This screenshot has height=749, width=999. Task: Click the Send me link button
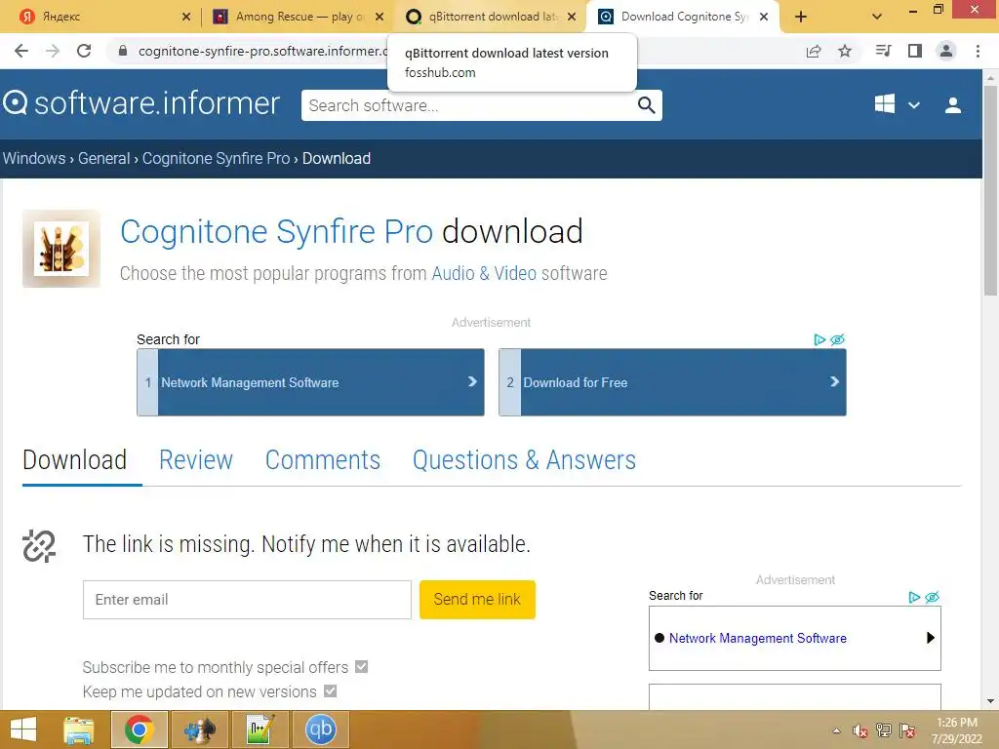tap(477, 600)
